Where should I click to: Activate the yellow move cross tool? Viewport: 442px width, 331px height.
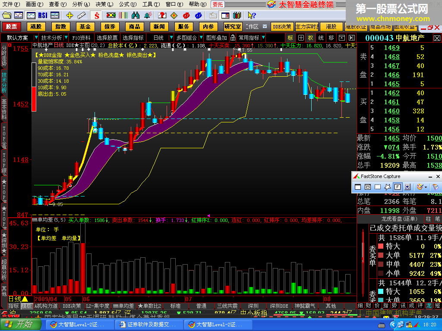(x=69, y=15)
